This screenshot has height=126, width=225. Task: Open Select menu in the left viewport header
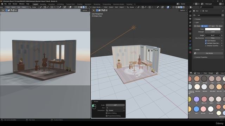pos(13,7)
